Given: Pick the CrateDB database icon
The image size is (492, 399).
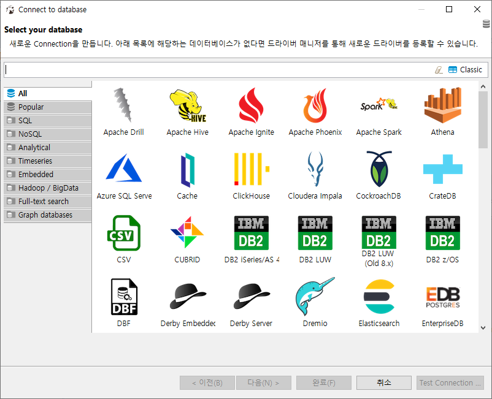Looking at the screenshot, I should 442,169.
